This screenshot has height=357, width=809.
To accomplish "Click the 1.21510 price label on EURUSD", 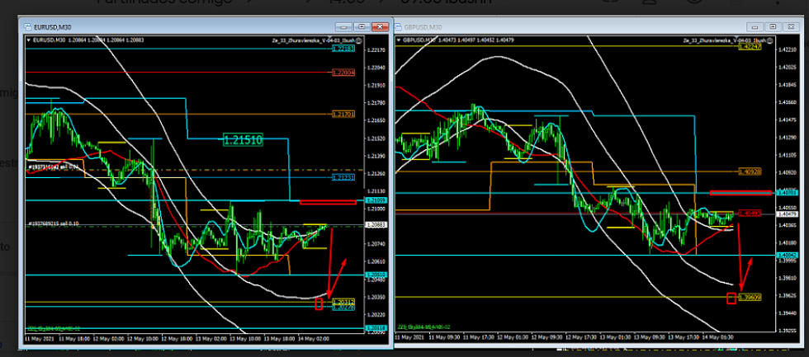I will pyautogui.click(x=243, y=140).
